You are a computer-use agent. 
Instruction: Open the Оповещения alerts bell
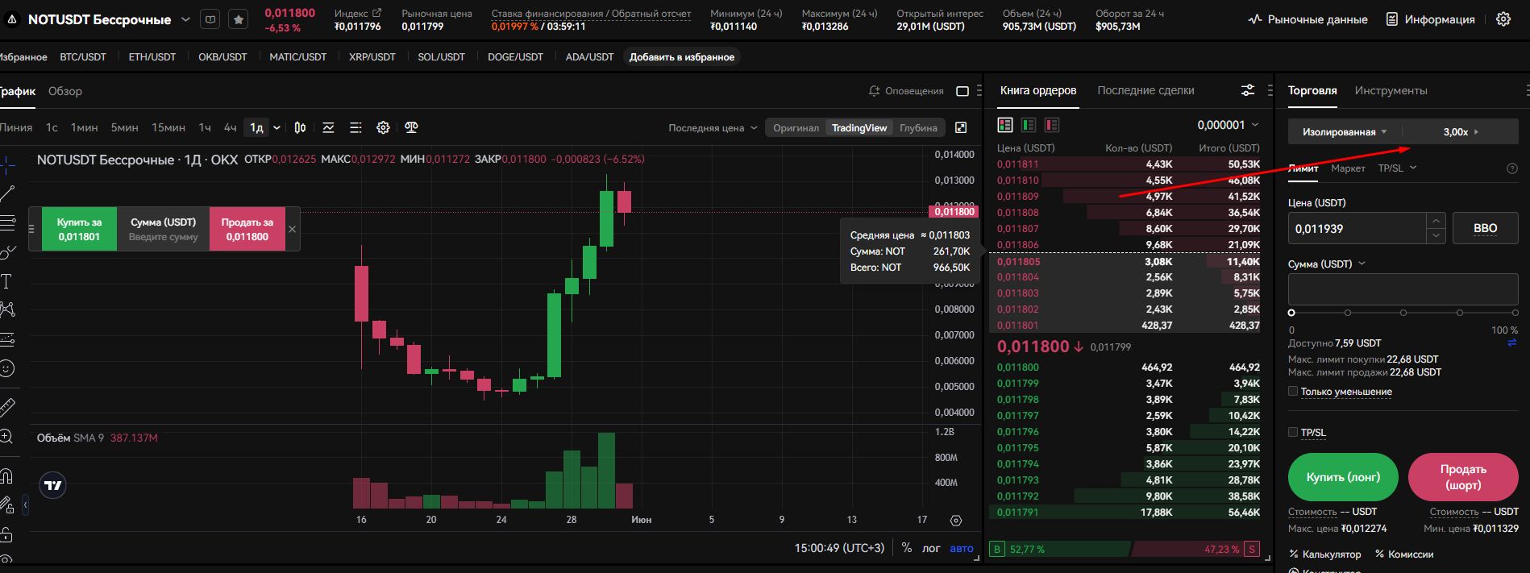(x=906, y=91)
